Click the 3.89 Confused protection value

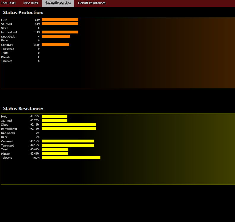(37, 45)
